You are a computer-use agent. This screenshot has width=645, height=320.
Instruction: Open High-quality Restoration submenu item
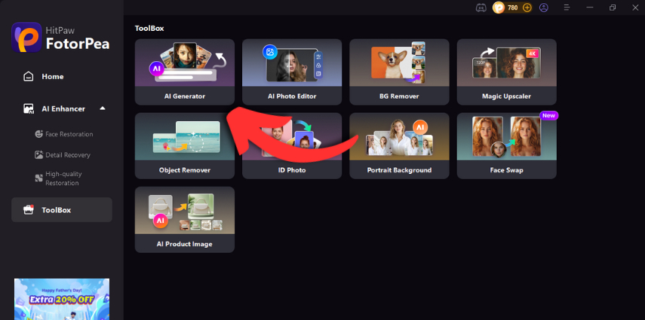click(x=64, y=178)
